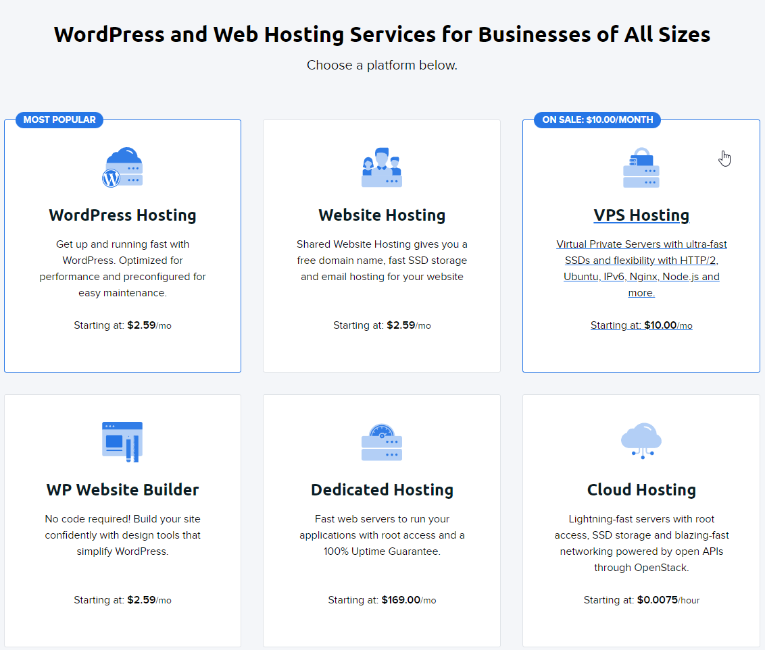
Task: Click the Cloud Hosting cloud network icon
Action: (641, 441)
